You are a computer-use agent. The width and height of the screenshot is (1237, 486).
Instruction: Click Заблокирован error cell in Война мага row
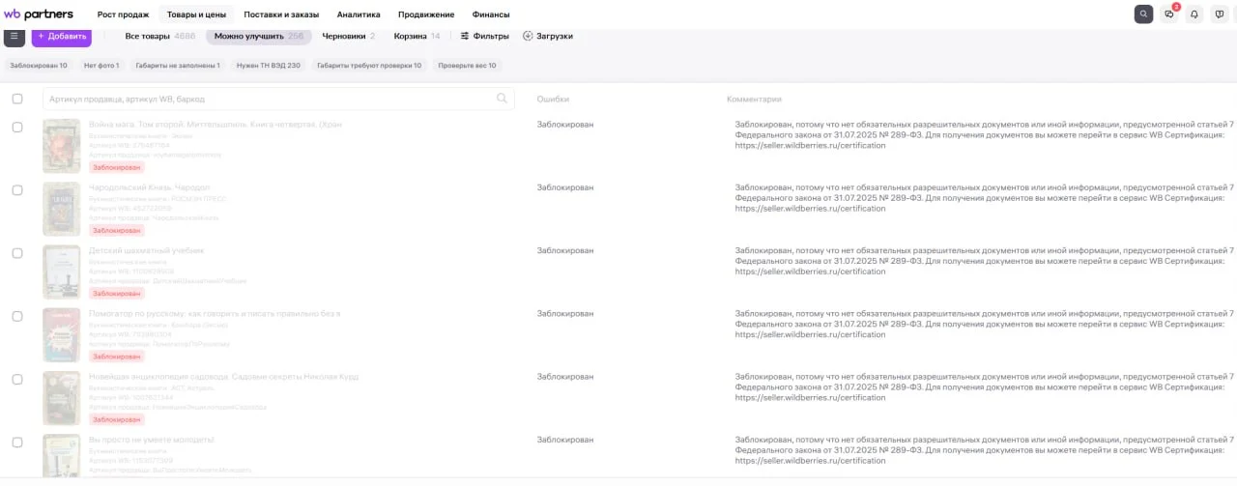[565, 124]
